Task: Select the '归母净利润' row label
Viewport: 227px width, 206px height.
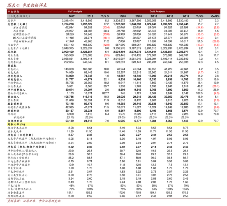Action: point(15,121)
